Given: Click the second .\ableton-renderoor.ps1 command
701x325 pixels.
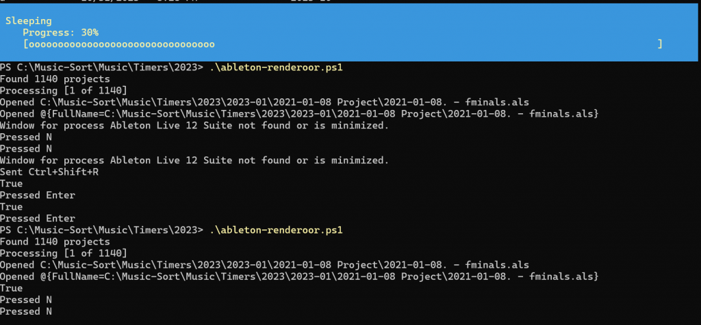Looking at the screenshot, I should click(276, 230).
